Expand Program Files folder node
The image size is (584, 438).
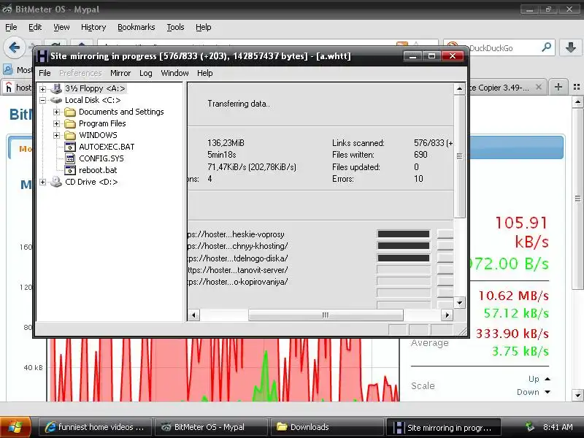(x=57, y=123)
